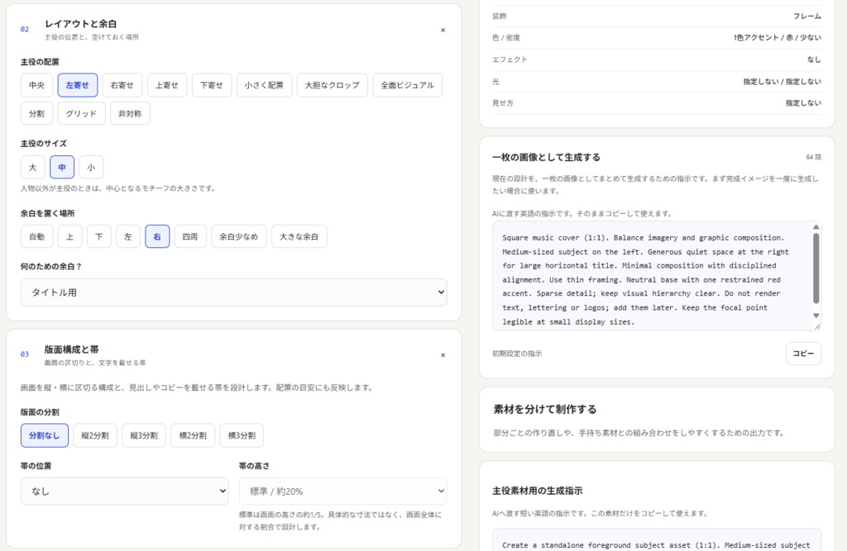Click the prompt textarea scrollbar up arrow
Screen dimensions: 847x551
[816, 227]
